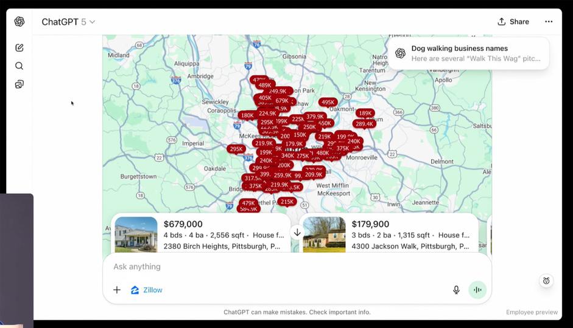The width and height of the screenshot is (573, 328).
Task: Start a new chat with compose icon
Action: 19,47
